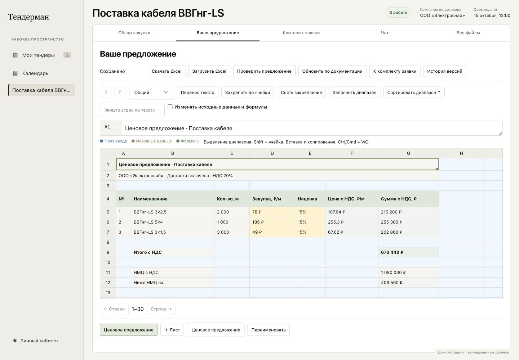The height and width of the screenshot is (360, 519).
Task: Open the Общий number format dropdown
Action: pyautogui.click(x=151, y=93)
